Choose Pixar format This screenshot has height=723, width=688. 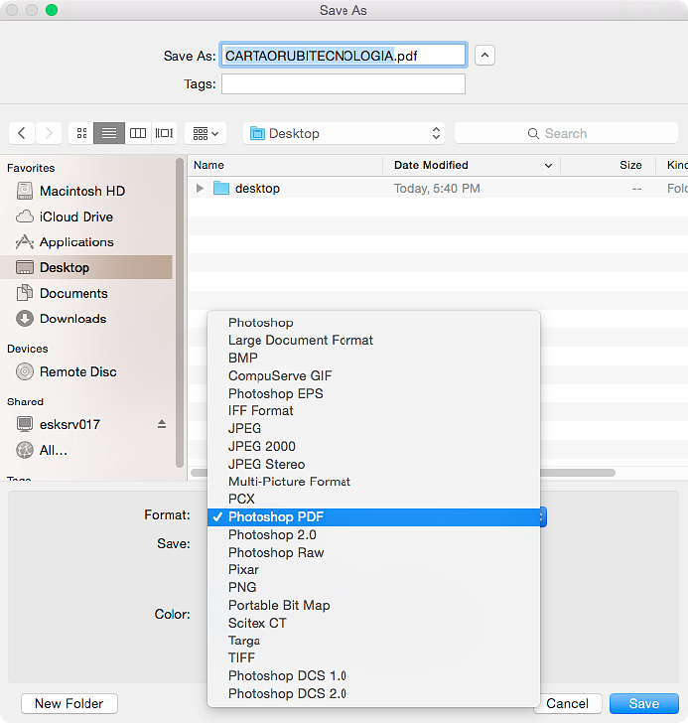tap(373, 570)
